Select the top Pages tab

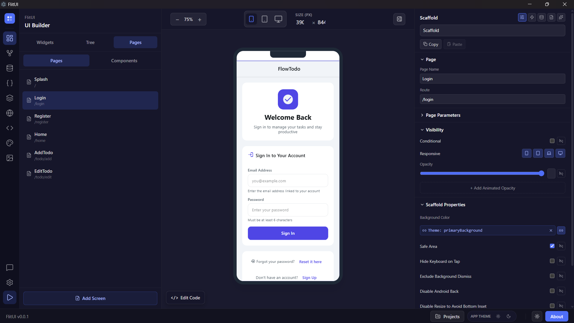coord(135,42)
